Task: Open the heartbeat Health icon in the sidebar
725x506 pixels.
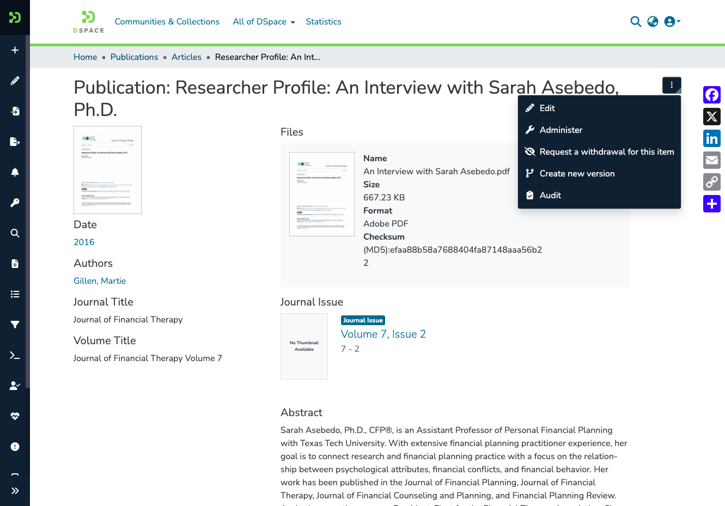Action: tap(15, 416)
